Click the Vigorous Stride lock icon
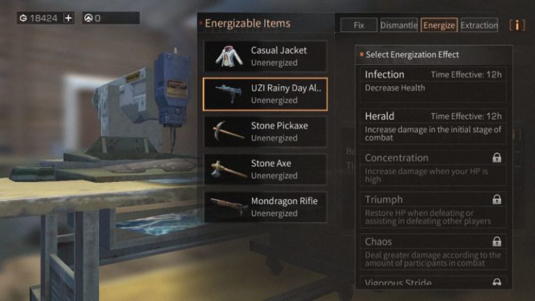The width and height of the screenshot is (535, 301). 497,281
